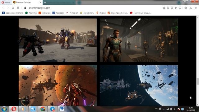Open a new browser tab
This screenshot has width=199, height=112.
45,2
